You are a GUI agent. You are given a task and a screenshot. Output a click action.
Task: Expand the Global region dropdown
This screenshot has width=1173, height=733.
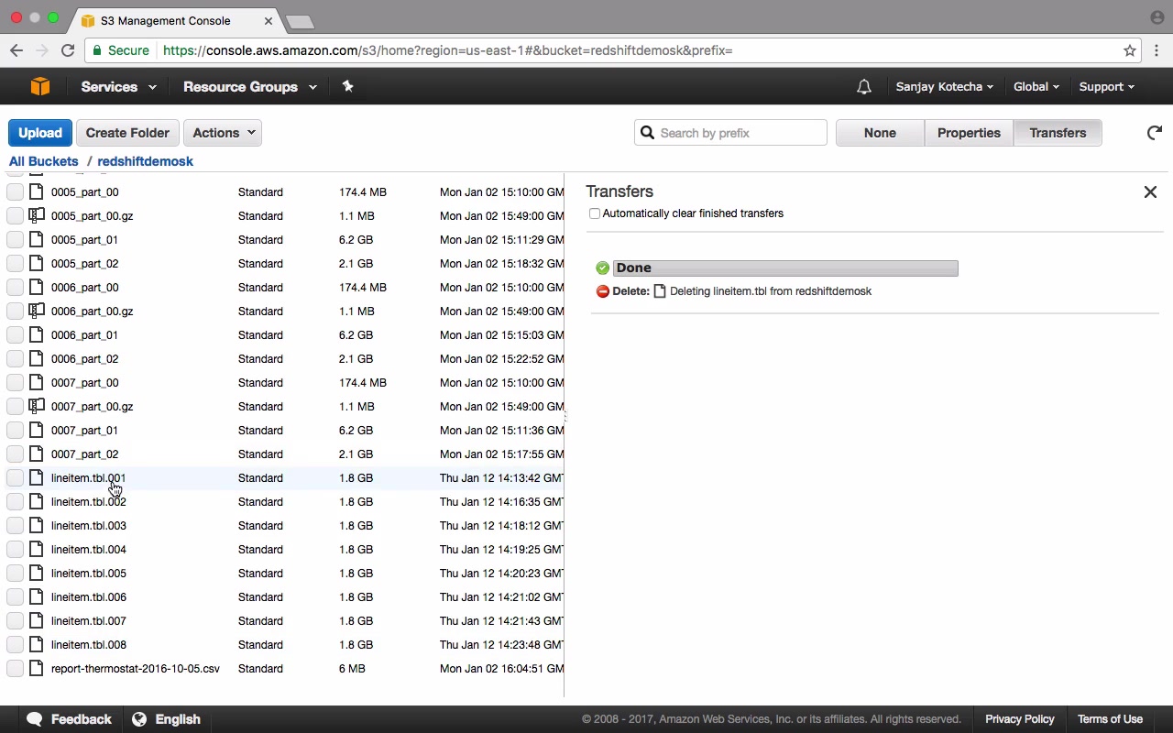point(1036,87)
